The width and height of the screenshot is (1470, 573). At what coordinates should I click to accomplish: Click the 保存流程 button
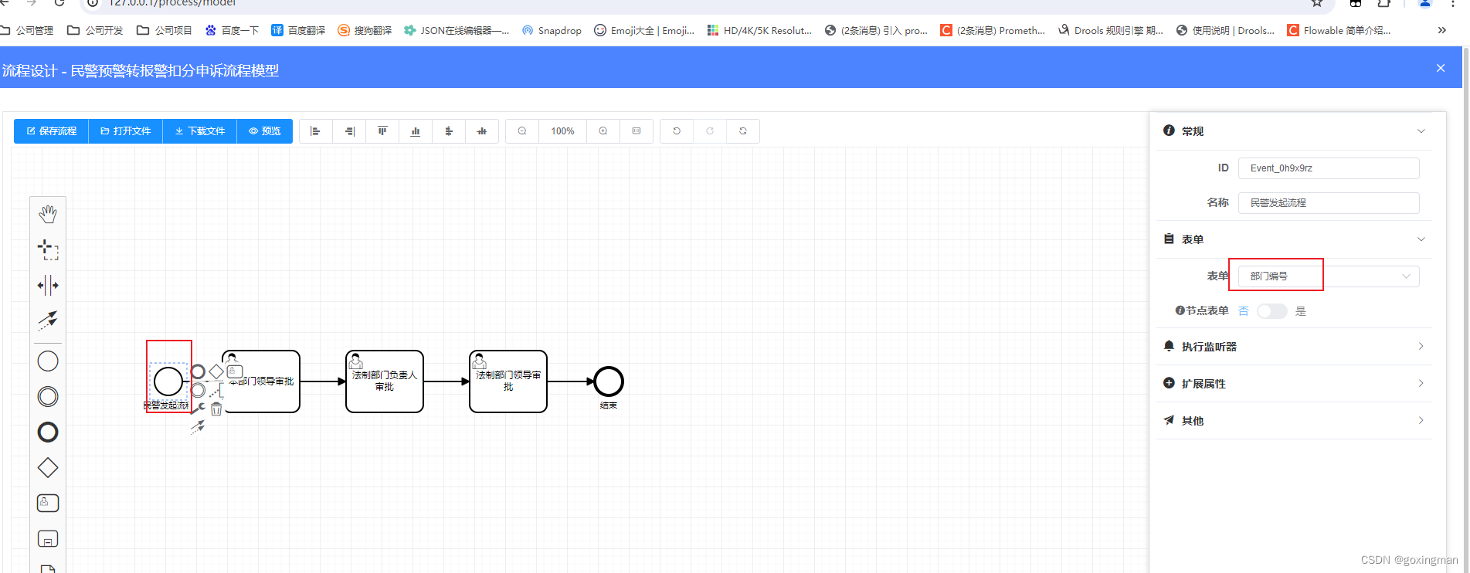point(52,131)
